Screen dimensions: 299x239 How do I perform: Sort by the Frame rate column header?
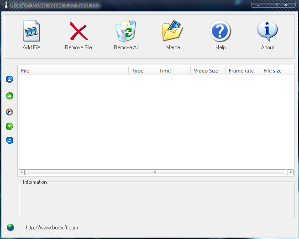243,71
